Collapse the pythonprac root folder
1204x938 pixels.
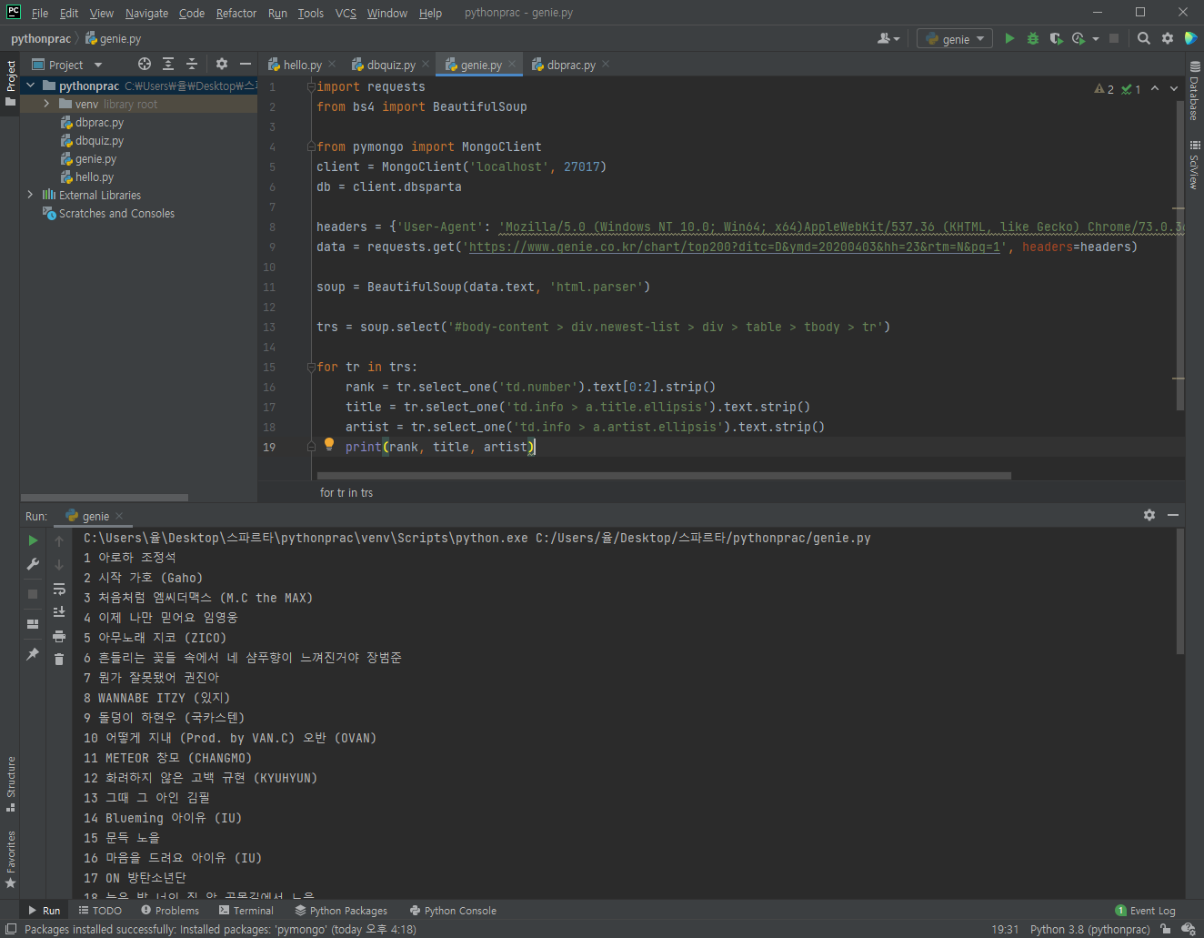[31, 86]
